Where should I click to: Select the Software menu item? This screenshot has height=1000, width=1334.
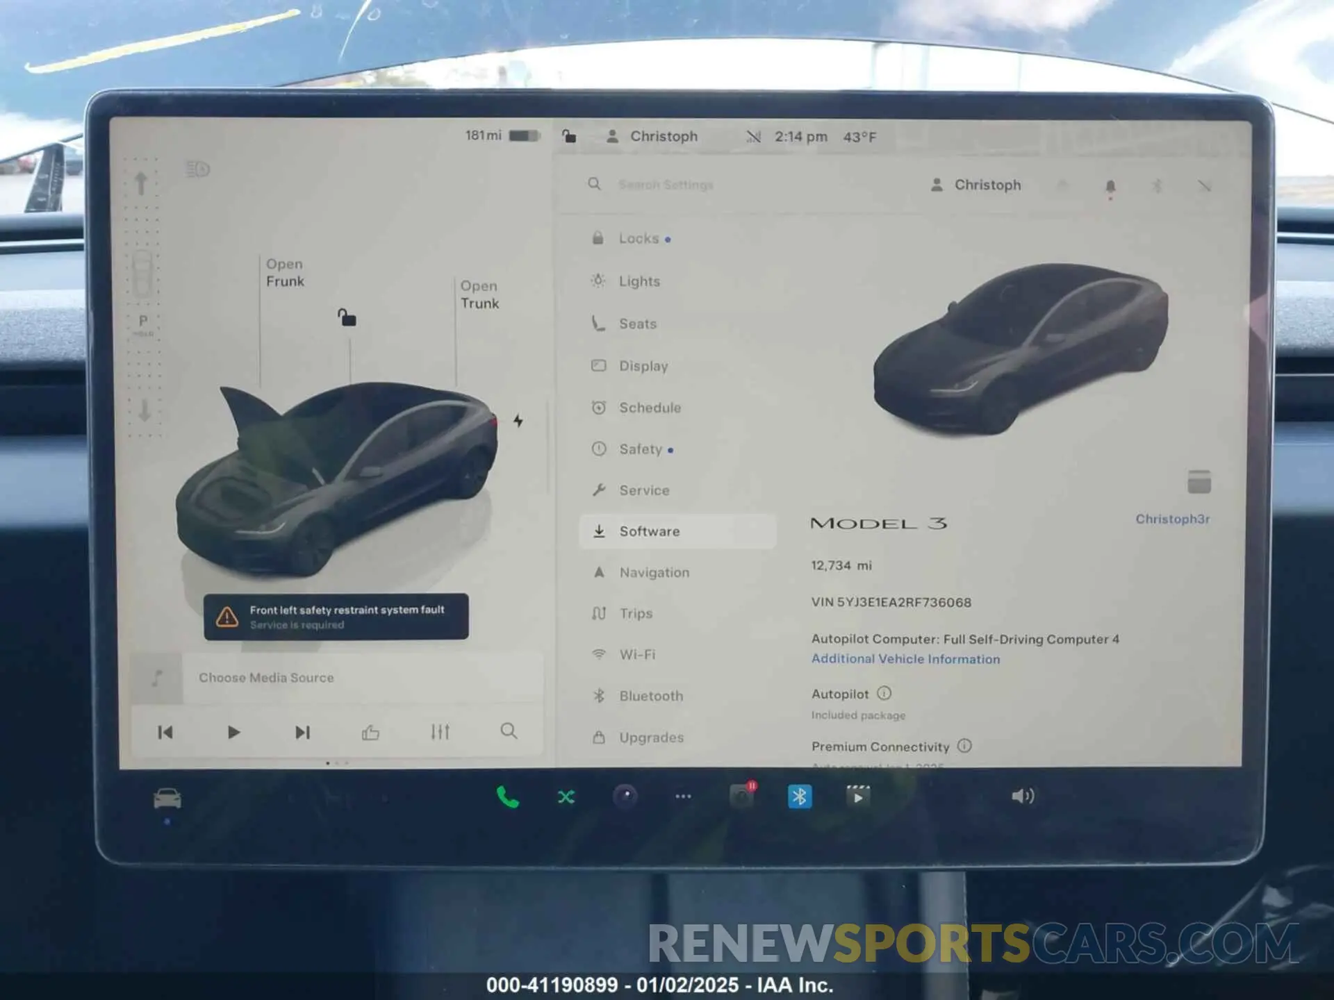pos(677,531)
